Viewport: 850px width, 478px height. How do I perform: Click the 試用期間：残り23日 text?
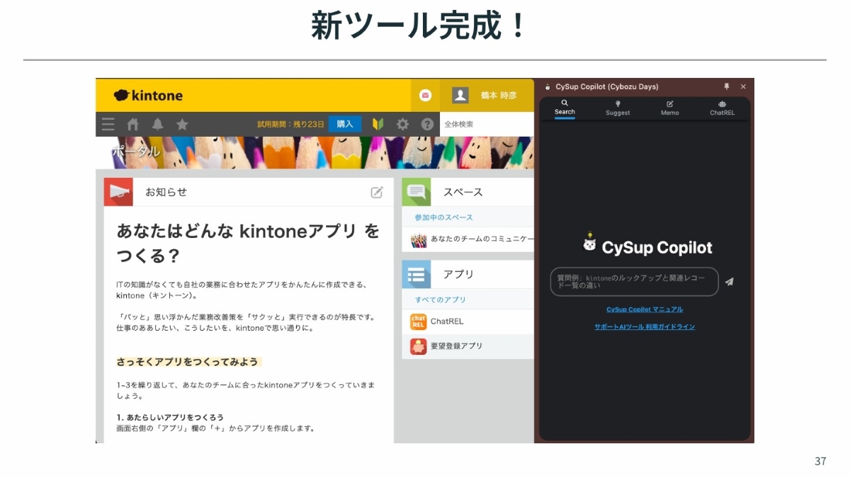(290, 124)
